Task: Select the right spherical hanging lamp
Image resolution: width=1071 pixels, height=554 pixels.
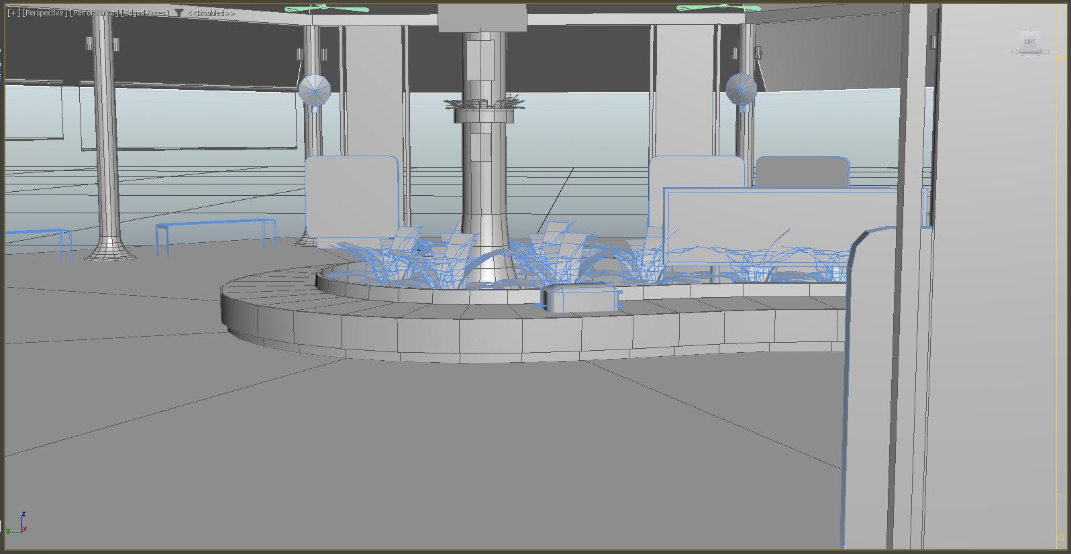Action: click(x=741, y=90)
